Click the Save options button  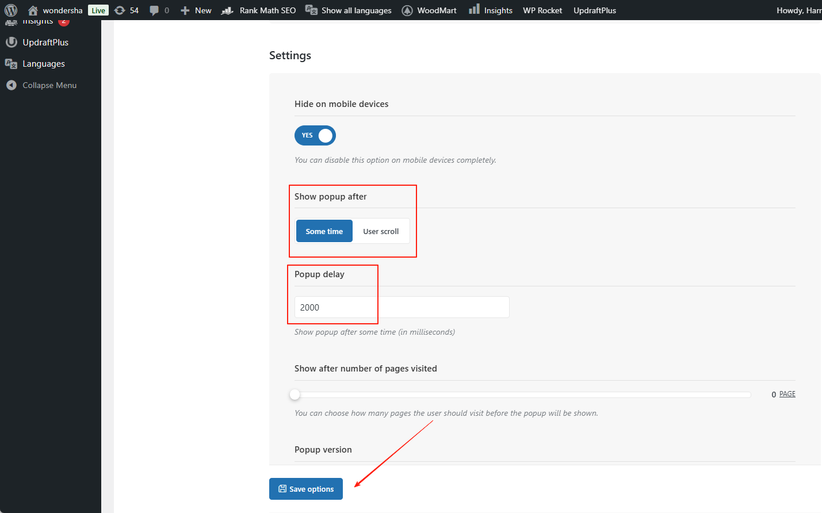point(306,489)
